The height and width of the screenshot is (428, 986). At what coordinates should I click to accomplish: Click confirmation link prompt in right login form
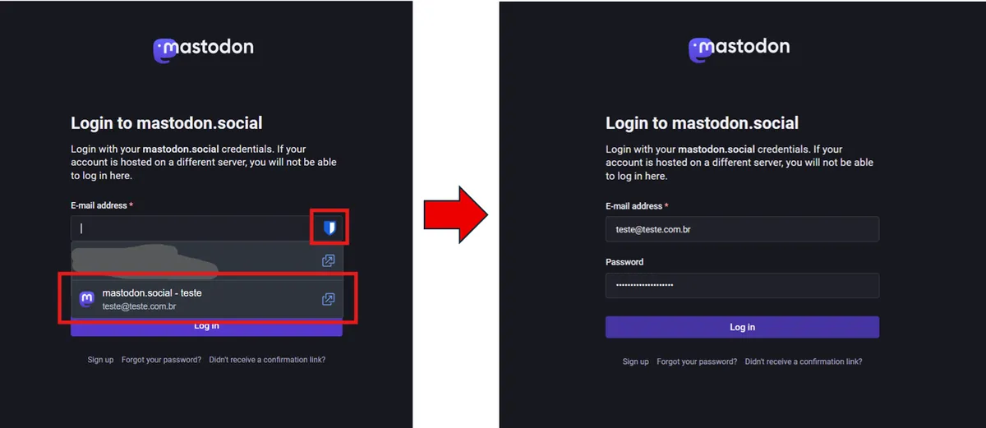tap(803, 361)
